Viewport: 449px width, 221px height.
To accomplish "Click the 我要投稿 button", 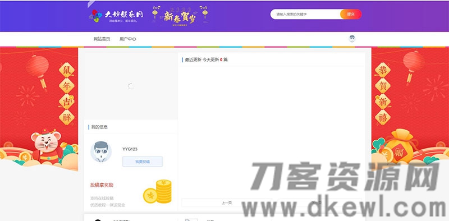I will point(143,162).
